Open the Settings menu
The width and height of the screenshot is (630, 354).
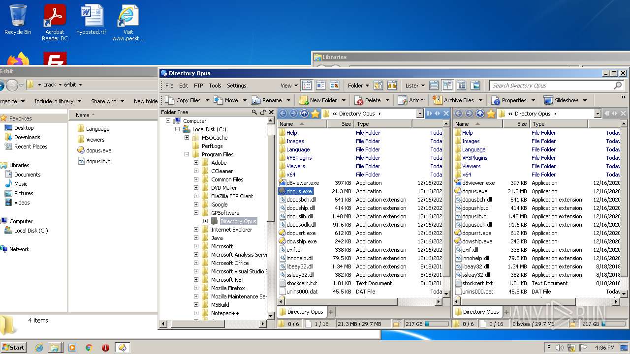237,86
